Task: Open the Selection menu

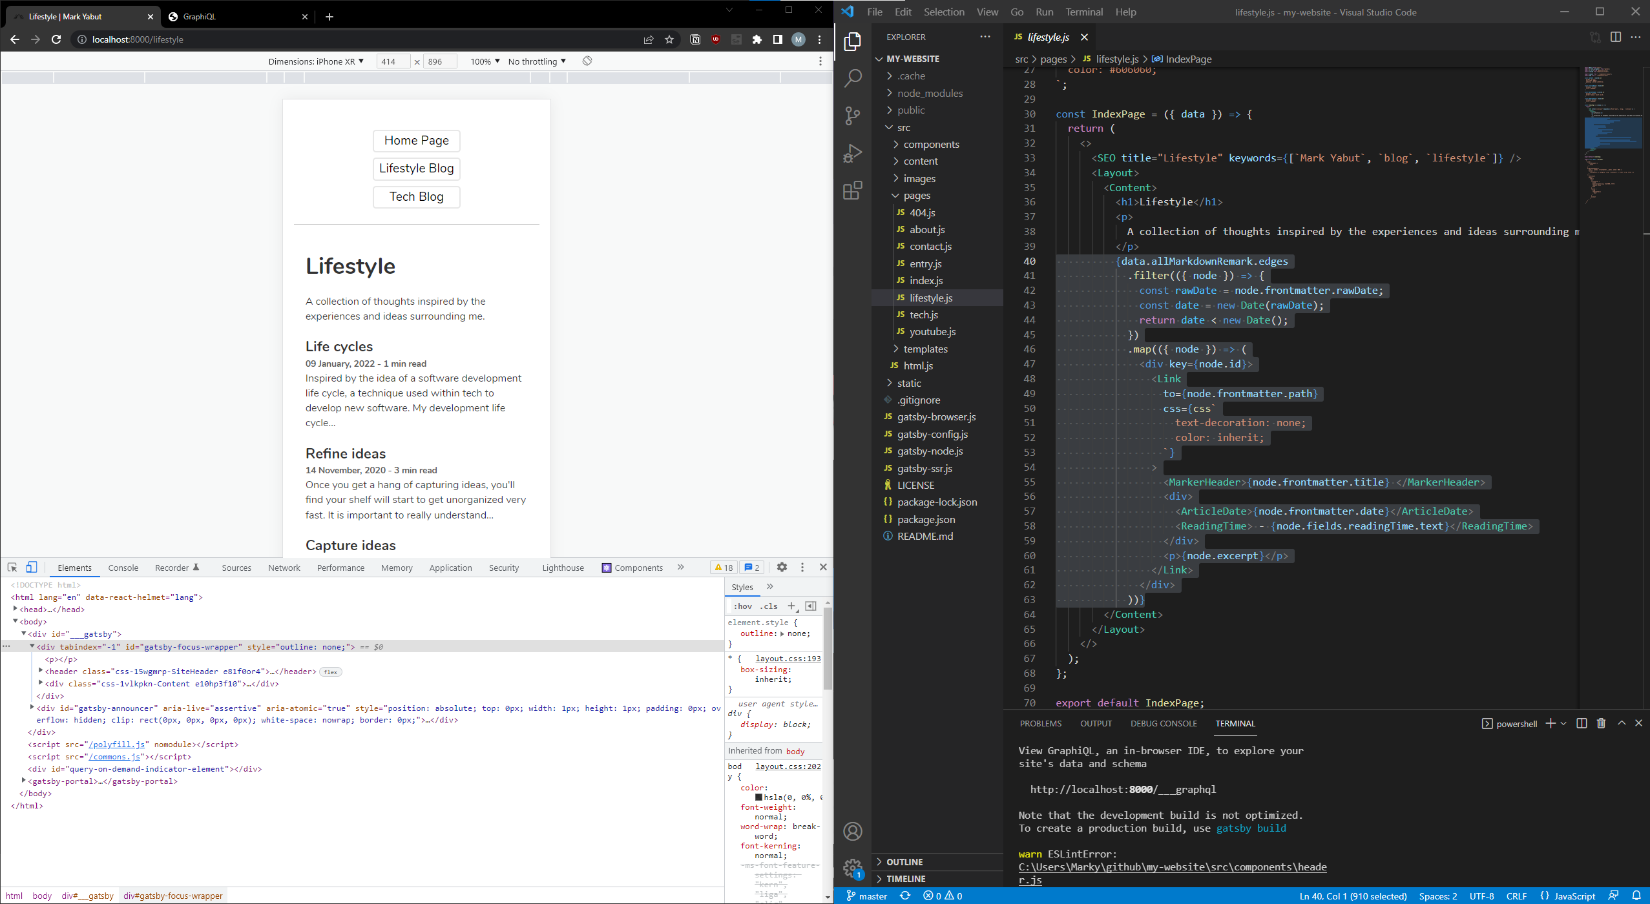Action: pos(943,12)
